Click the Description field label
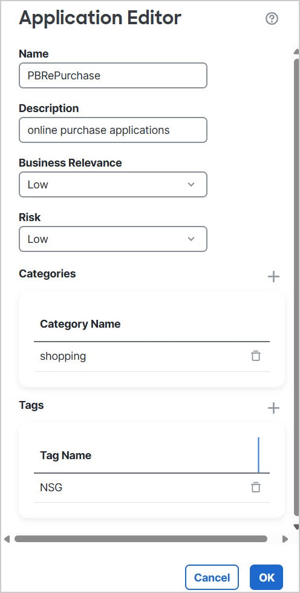Screen dimensions: 300x593 click(49, 108)
